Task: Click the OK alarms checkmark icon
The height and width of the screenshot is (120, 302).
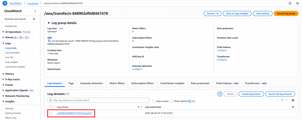Action: tap(21, 38)
